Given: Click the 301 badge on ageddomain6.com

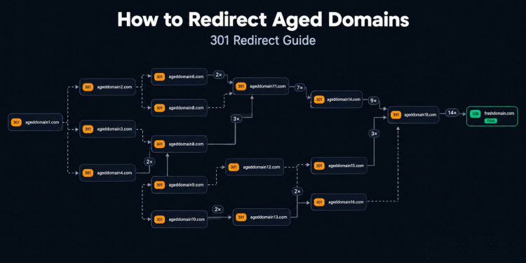Looking at the screenshot, I should (159, 77).
